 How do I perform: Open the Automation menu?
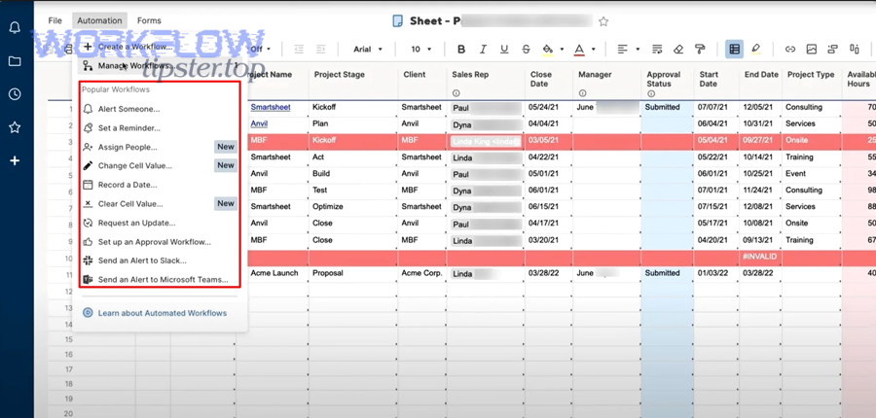click(x=99, y=20)
